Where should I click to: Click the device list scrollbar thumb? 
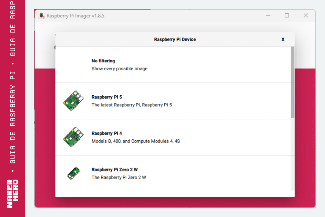pyautogui.click(x=293, y=83)
